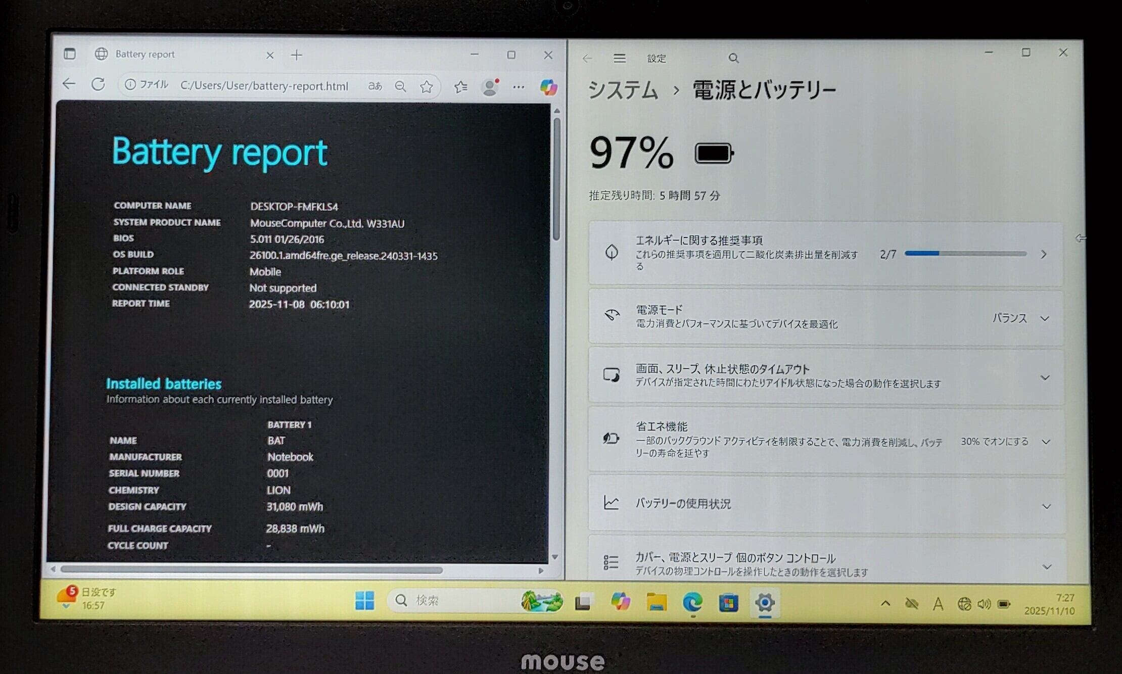
Task: Click the browser refresh icon
Action: click(98, 84)
